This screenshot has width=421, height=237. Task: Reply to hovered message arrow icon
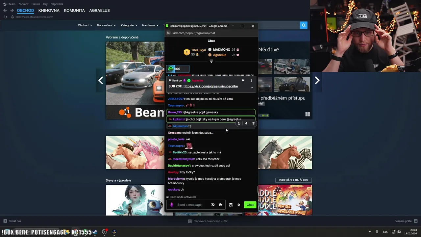(239, 123)
